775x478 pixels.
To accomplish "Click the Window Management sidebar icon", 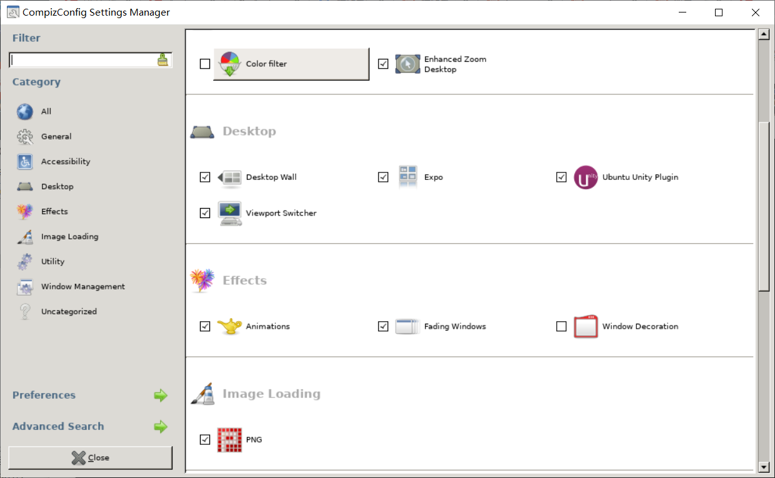I will pos(25,287).
